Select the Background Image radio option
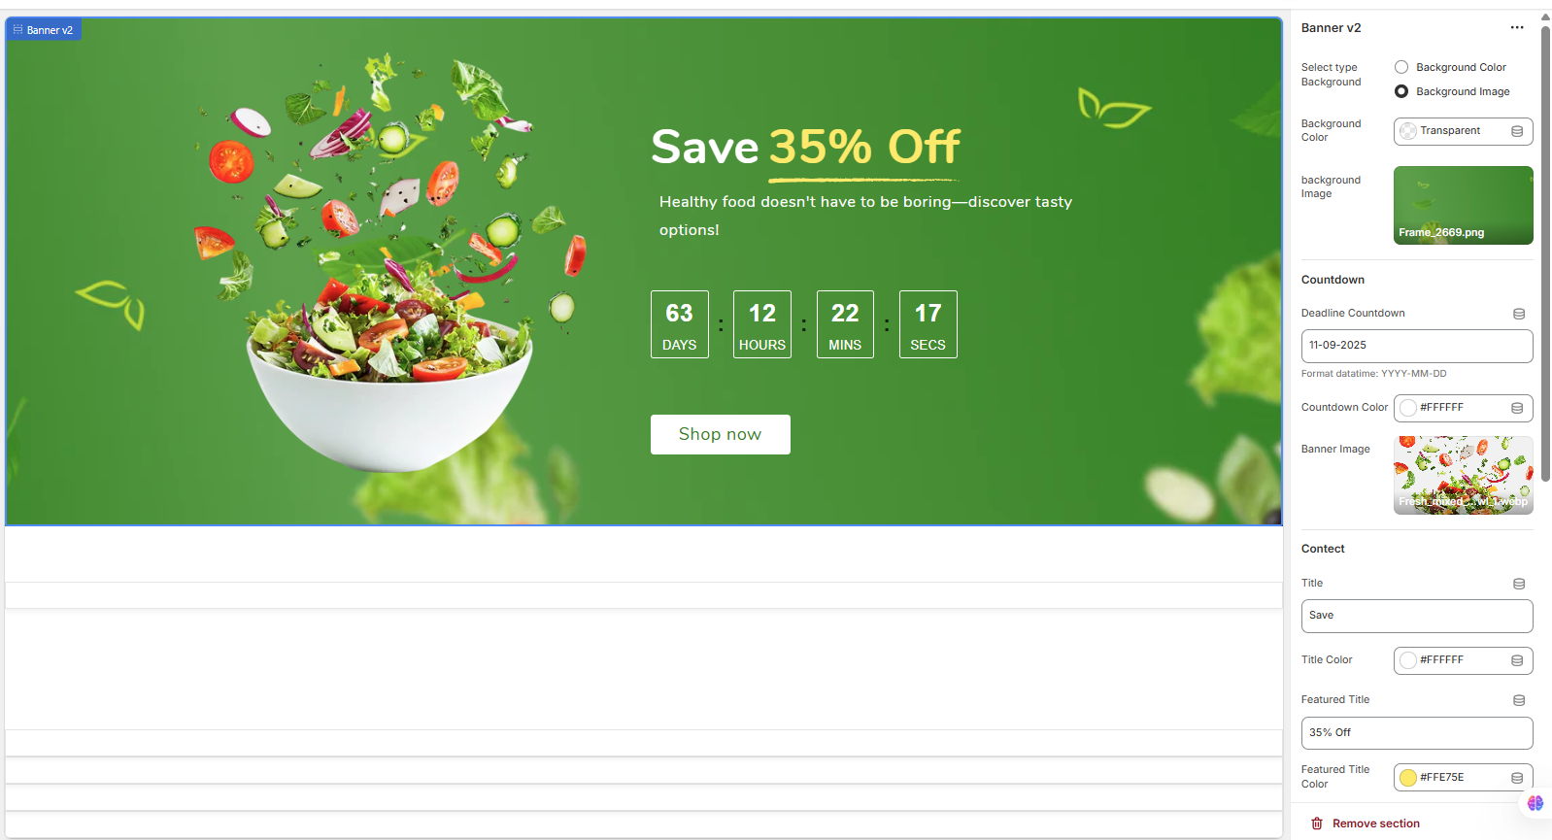Viewport: 1552px width, 840px height. point(1401,91)
